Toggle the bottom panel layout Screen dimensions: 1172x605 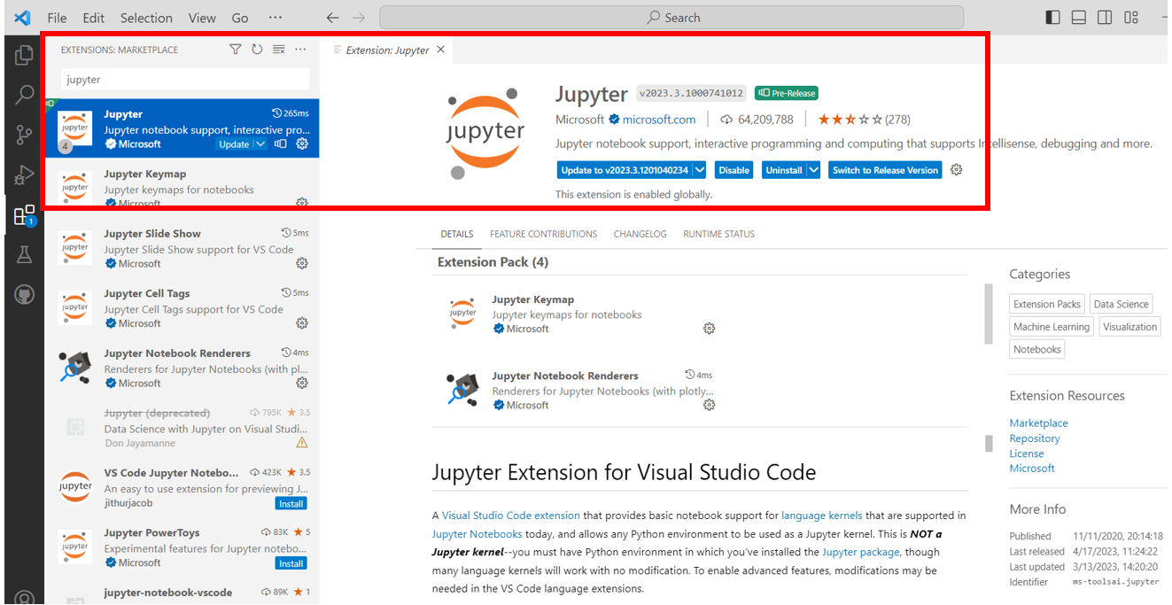[1078, 18]
